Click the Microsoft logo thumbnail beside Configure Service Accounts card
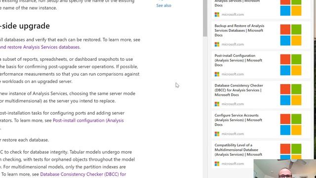This screenshot has height=178, width=316. click(x=291, y=125)
